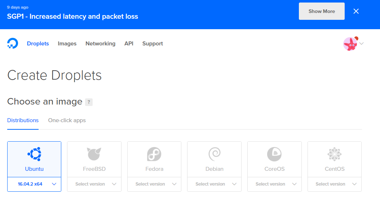
Task: Expand Fedora Select version dropdown
Action: tap(154, 184)
